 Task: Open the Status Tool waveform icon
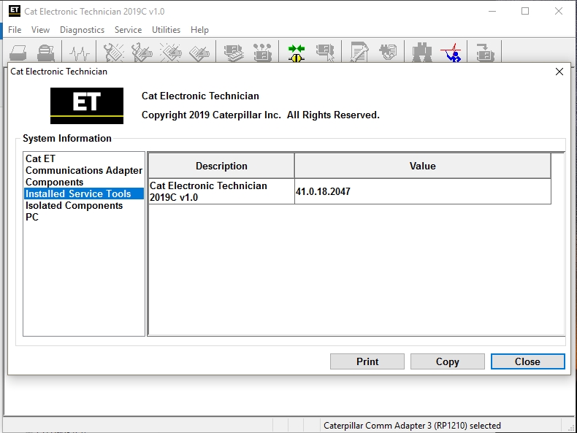click(x=79, y=53)
